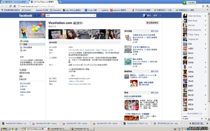Click search magnifier in Facebook search box
This screenshot has height=131, width=210.
tap(94, 15)
